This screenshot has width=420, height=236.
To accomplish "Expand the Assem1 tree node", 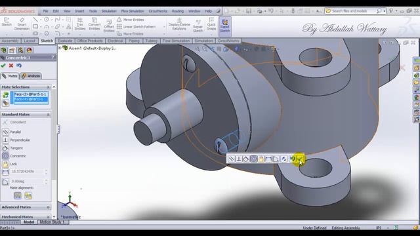I will [60, 48].
